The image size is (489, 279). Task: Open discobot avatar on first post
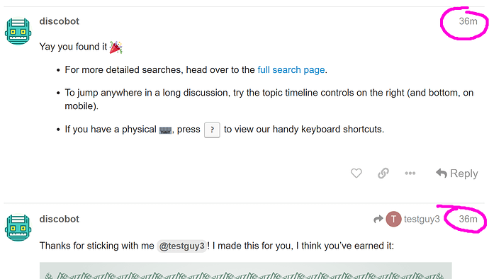point(18,31)
